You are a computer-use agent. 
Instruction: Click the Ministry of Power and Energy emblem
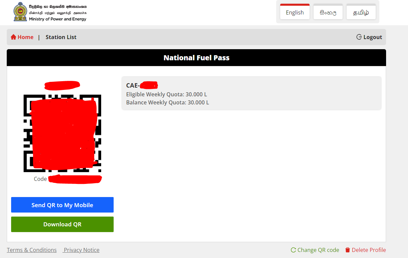(x=20, y=12)
